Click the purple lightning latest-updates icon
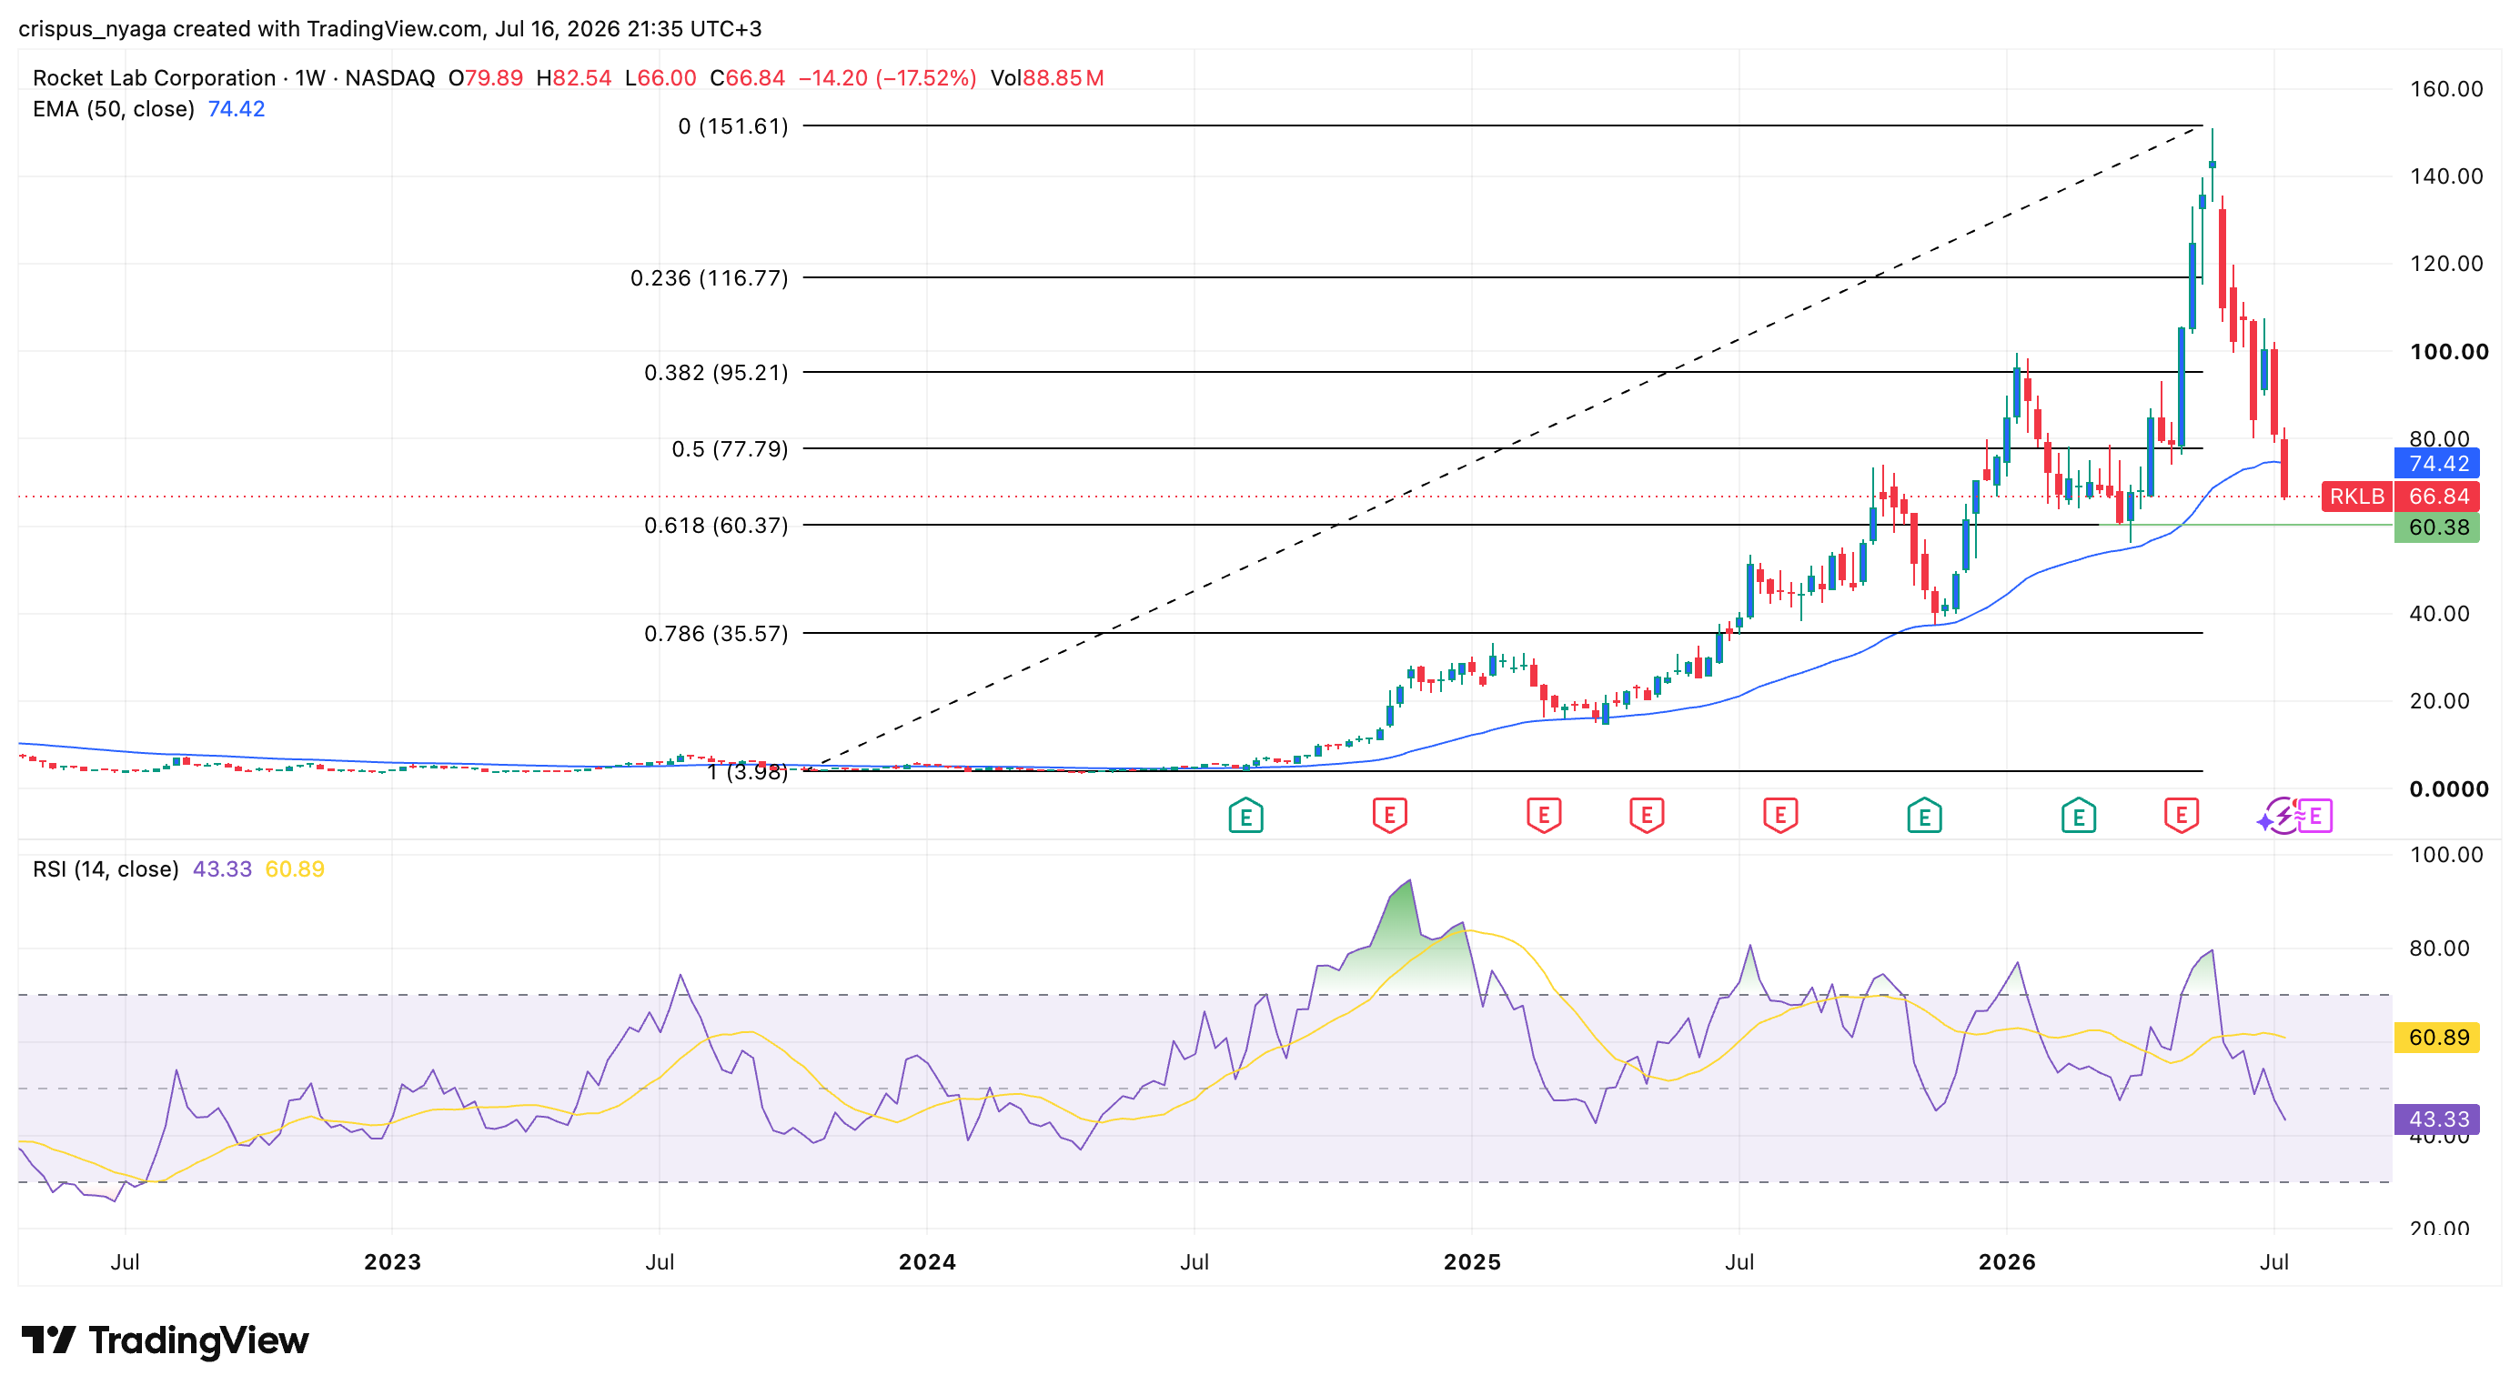The height and width of the screenshot is (1395, 2520). tap(2284, 816)
